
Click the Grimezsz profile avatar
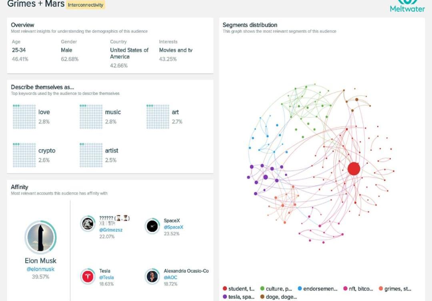pos(88,223)
